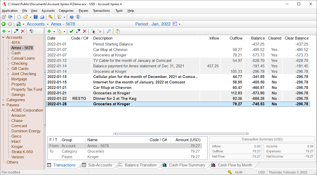Click the red X delete transaction icon
This screenshot has height=175, width=317.
pyautogui.click(x=85, y=31)
